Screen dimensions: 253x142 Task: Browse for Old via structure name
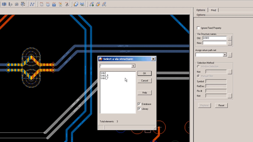pyautogui.click(x=230, y=38)
